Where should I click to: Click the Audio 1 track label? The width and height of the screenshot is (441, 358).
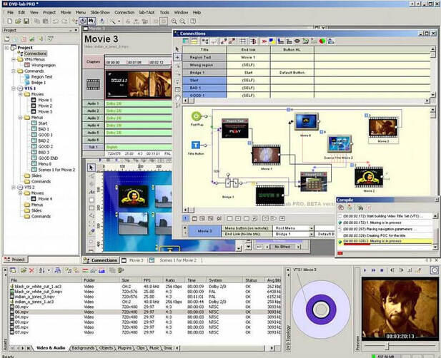click(93, 103)
